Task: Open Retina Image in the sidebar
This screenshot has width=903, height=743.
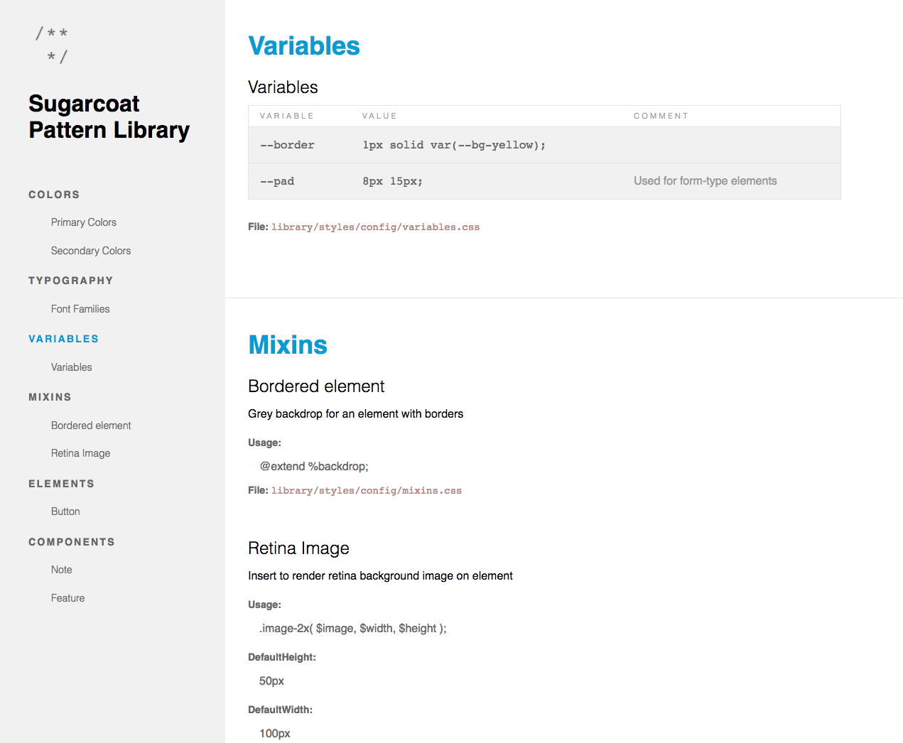Action: point(81,453)
